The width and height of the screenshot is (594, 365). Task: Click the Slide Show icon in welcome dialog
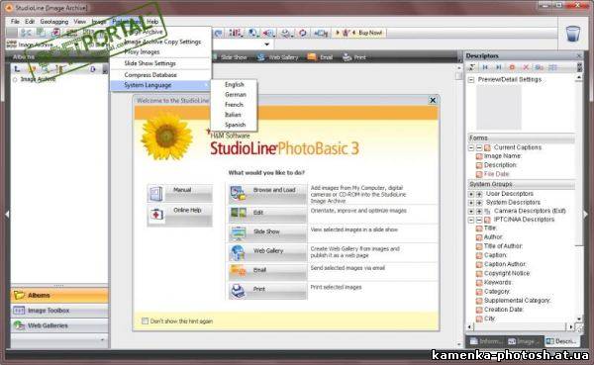pyautogui.click(x=238, y=233)
